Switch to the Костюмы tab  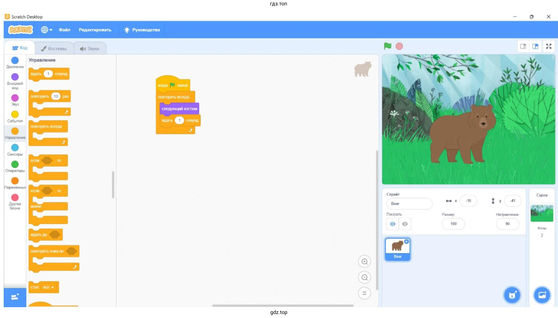[54, 49]
